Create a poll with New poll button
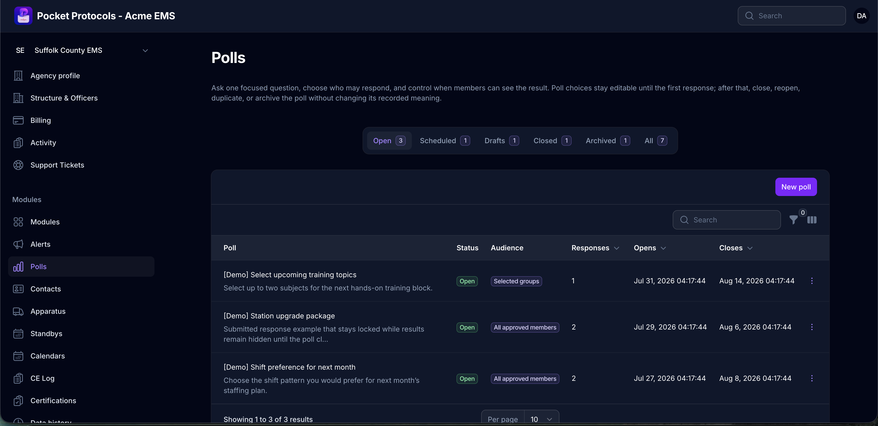 pyautogui.click(x=796, y=187)
